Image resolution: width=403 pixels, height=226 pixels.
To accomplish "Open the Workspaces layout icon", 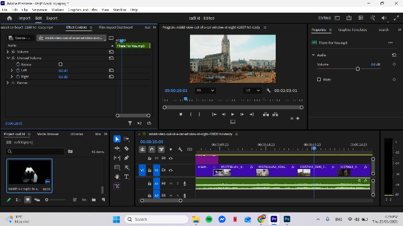I will [x=337, y=18].
